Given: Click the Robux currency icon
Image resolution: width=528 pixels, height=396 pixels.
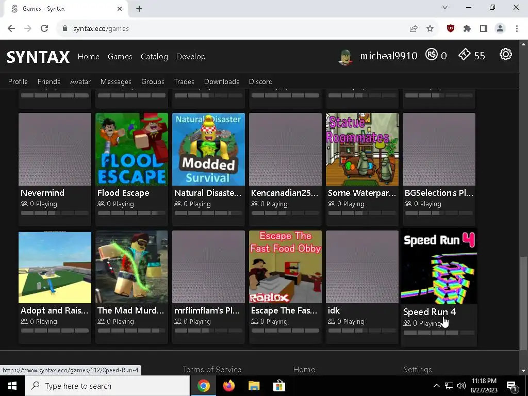Looking at the screenshot, I should pos(432,55).
